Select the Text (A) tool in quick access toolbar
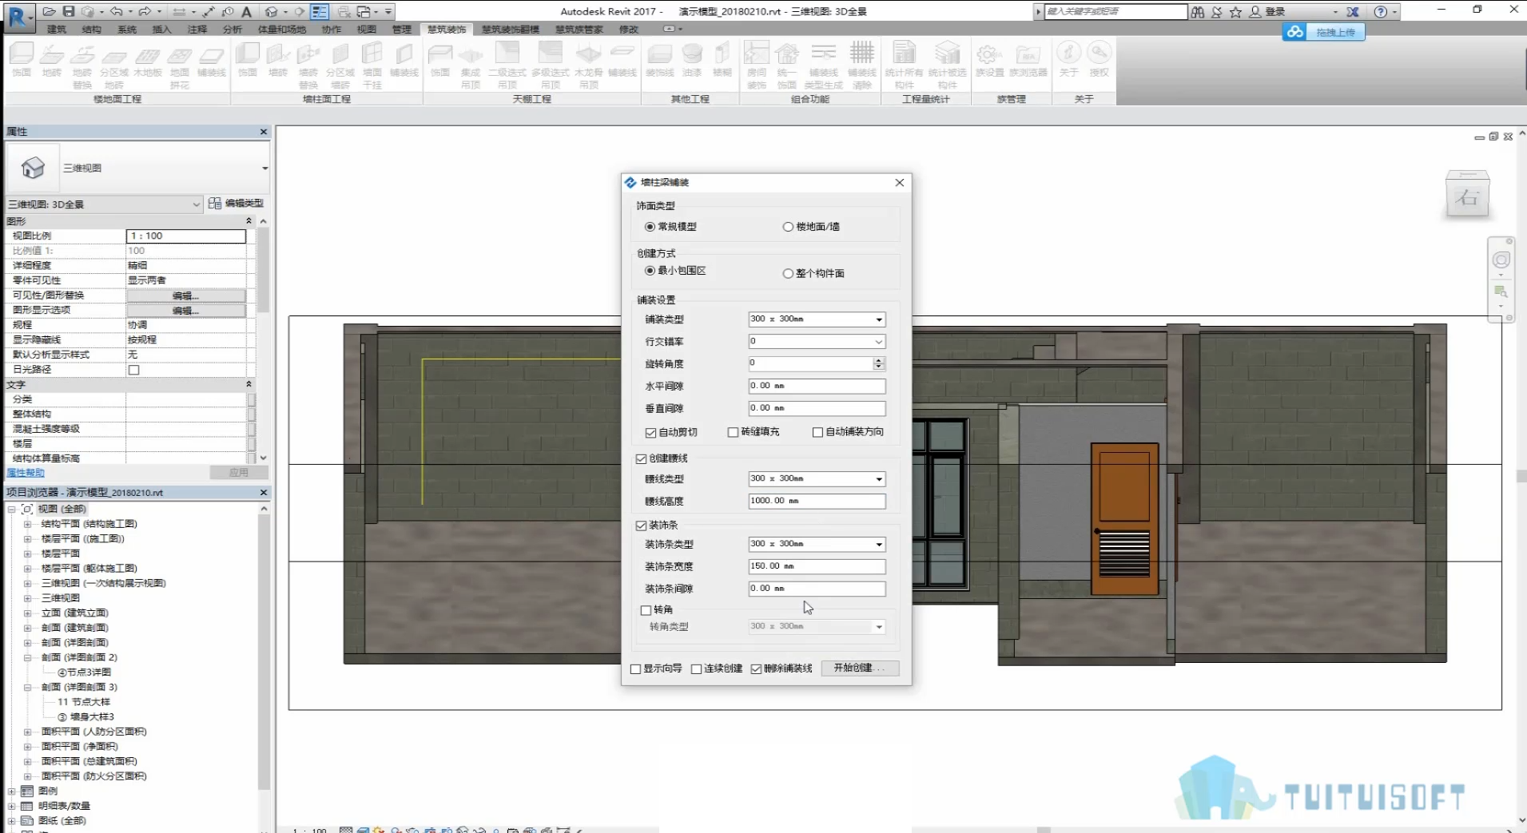Image resolution: width=1527 pixels, height=833 pixels. [246, 11]
